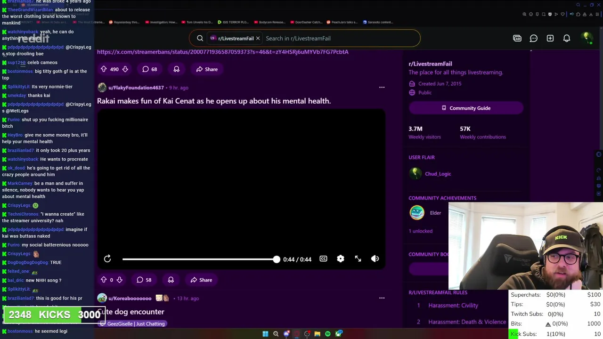Open Investigation: How bookmark
603x339 pixels.
pyautogui.click(x=161, y=22)
